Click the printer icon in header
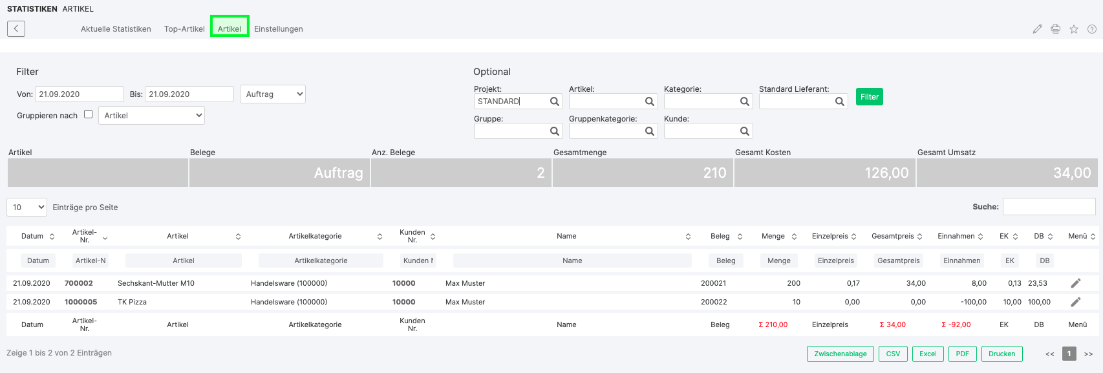The image size is (1103, 373). point(1055,29)
